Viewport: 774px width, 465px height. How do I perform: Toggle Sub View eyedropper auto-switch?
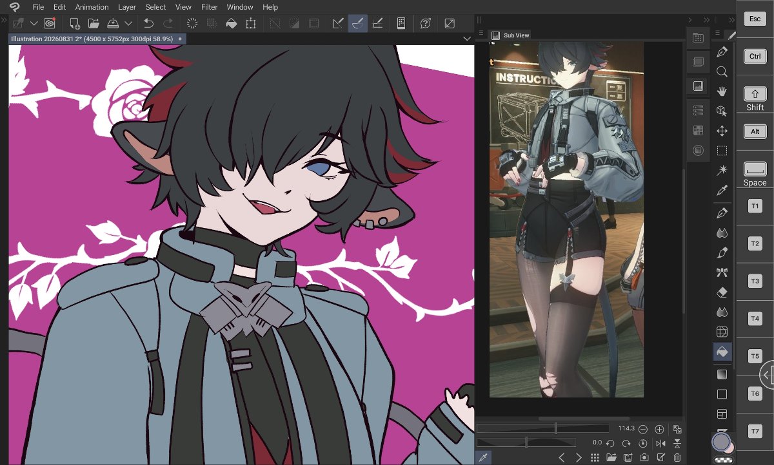tap(483, 457)
